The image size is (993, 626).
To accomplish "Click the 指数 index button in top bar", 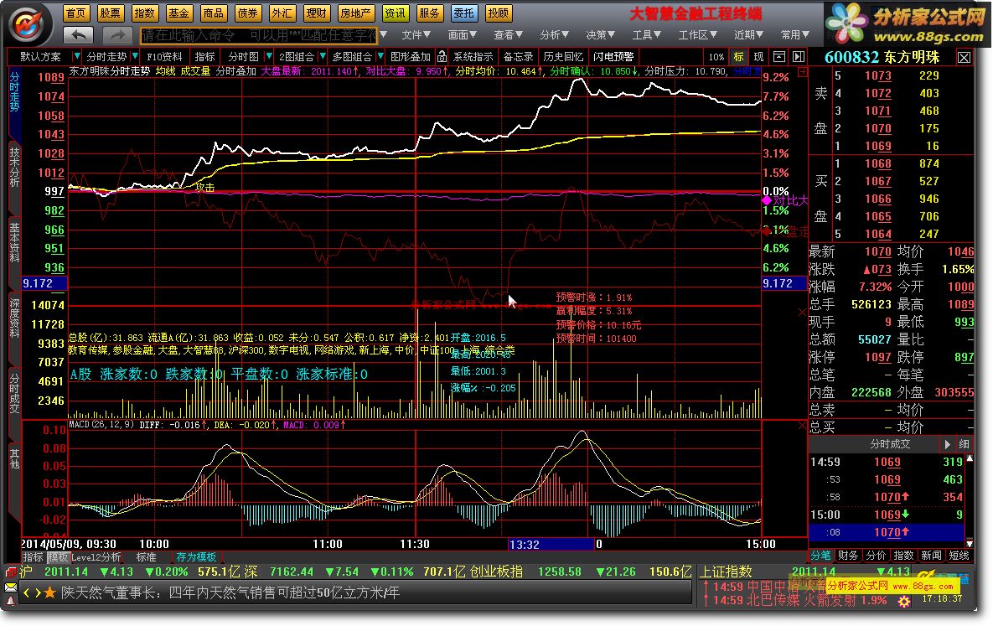I will (144, 13).
